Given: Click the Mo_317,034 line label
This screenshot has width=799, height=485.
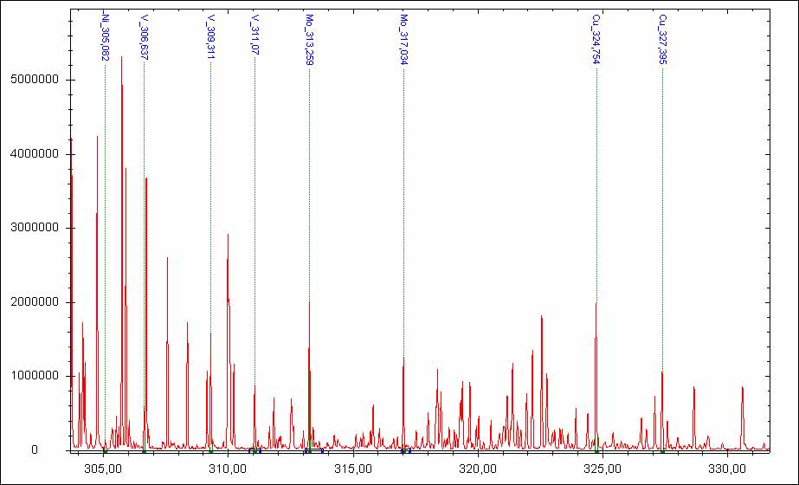Looking at the screenshot, I should point(403,40).
